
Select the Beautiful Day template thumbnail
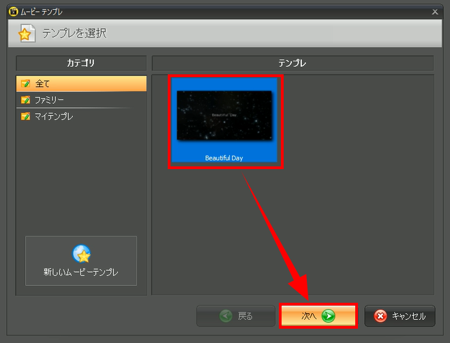pyautogui.click(x=224, y=116)
